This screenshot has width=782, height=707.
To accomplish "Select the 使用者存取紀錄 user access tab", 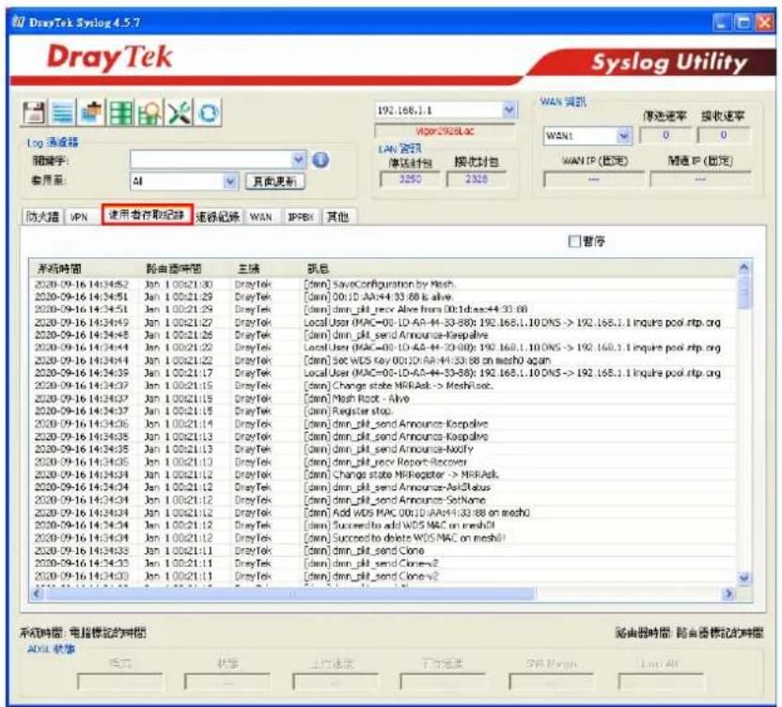I will [x=147, y=215].
